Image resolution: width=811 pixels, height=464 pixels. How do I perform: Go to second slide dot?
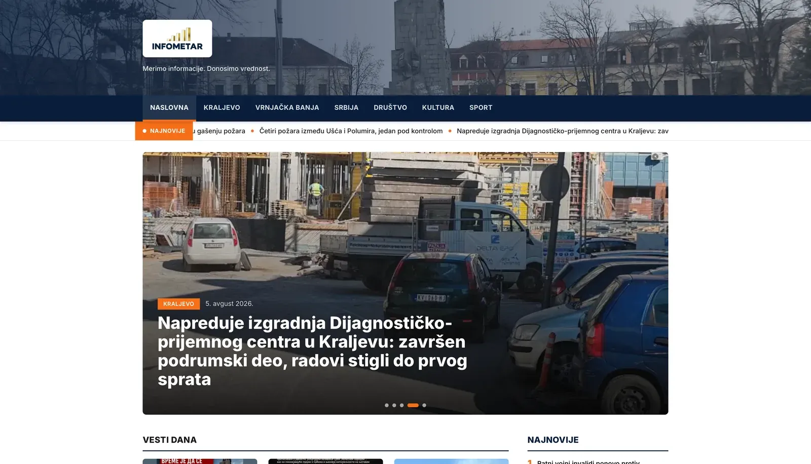pos(394,405)
